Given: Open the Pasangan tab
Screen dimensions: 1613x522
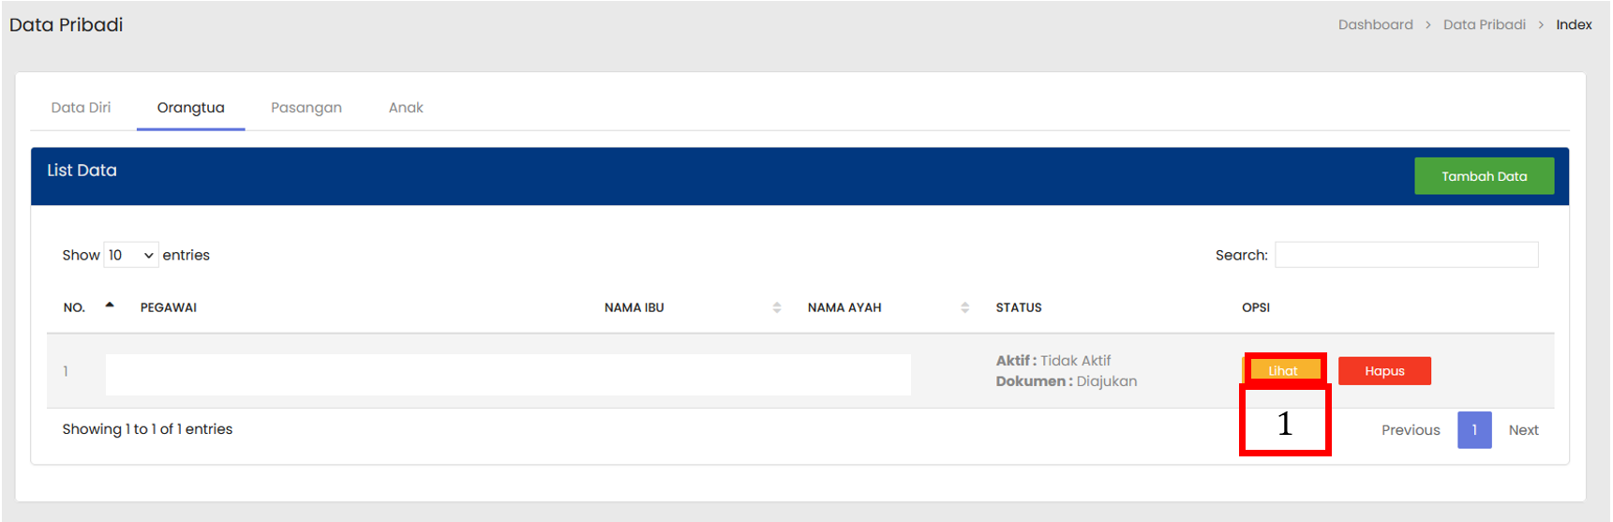Looking at the screenshot, I should pos(306,108).
